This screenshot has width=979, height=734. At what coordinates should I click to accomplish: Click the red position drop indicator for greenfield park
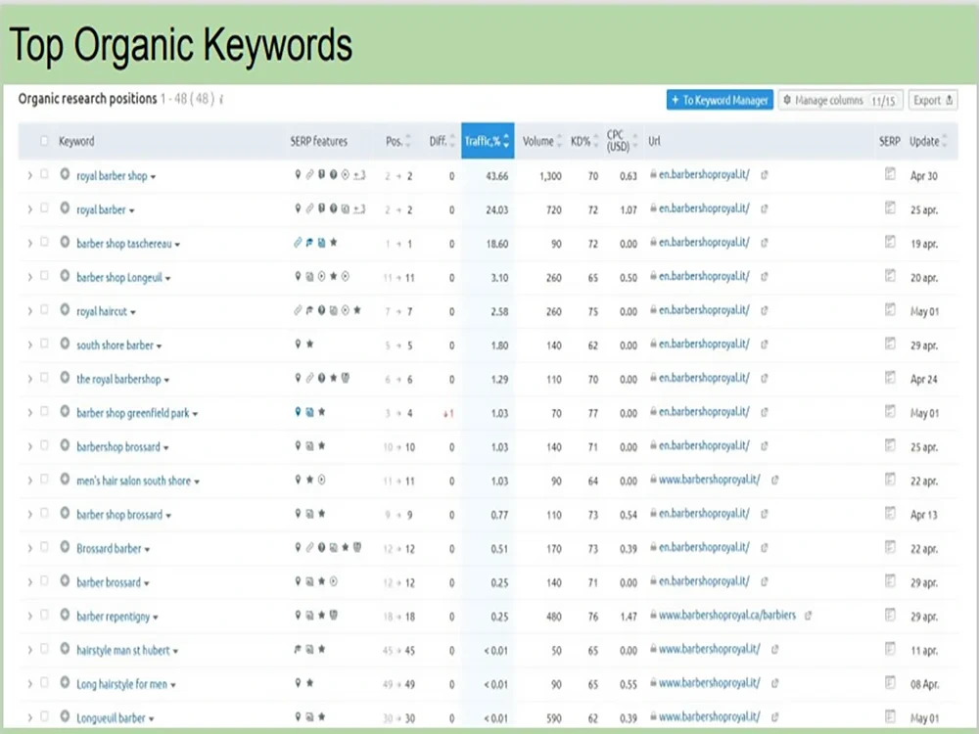(448, 413)
